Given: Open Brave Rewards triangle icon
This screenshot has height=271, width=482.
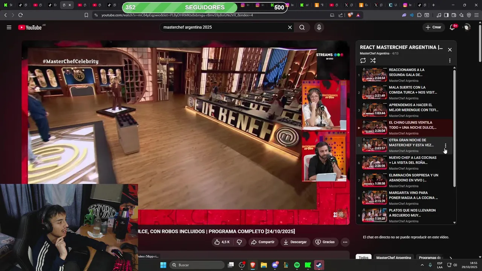Looking at the screenshot, I should point(358,15).
